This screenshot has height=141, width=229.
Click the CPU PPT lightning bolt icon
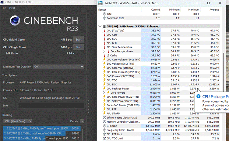click(x=104, y=109)
